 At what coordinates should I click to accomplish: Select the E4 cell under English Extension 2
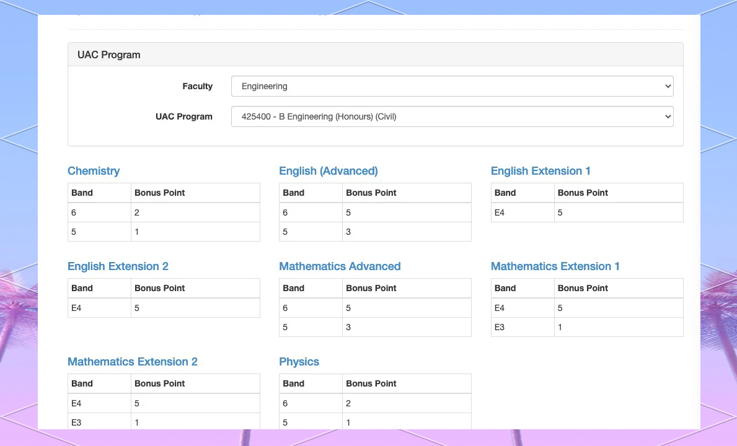[76, 308]
